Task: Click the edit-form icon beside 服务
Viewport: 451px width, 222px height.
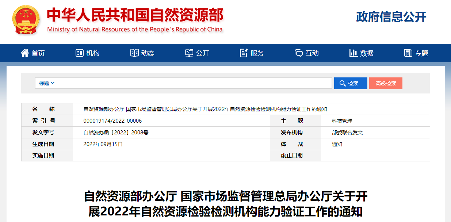Action: click(x=244, y=53)
